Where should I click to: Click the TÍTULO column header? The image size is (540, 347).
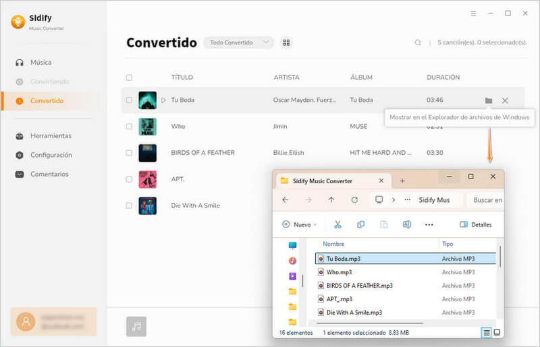point(182,77)
